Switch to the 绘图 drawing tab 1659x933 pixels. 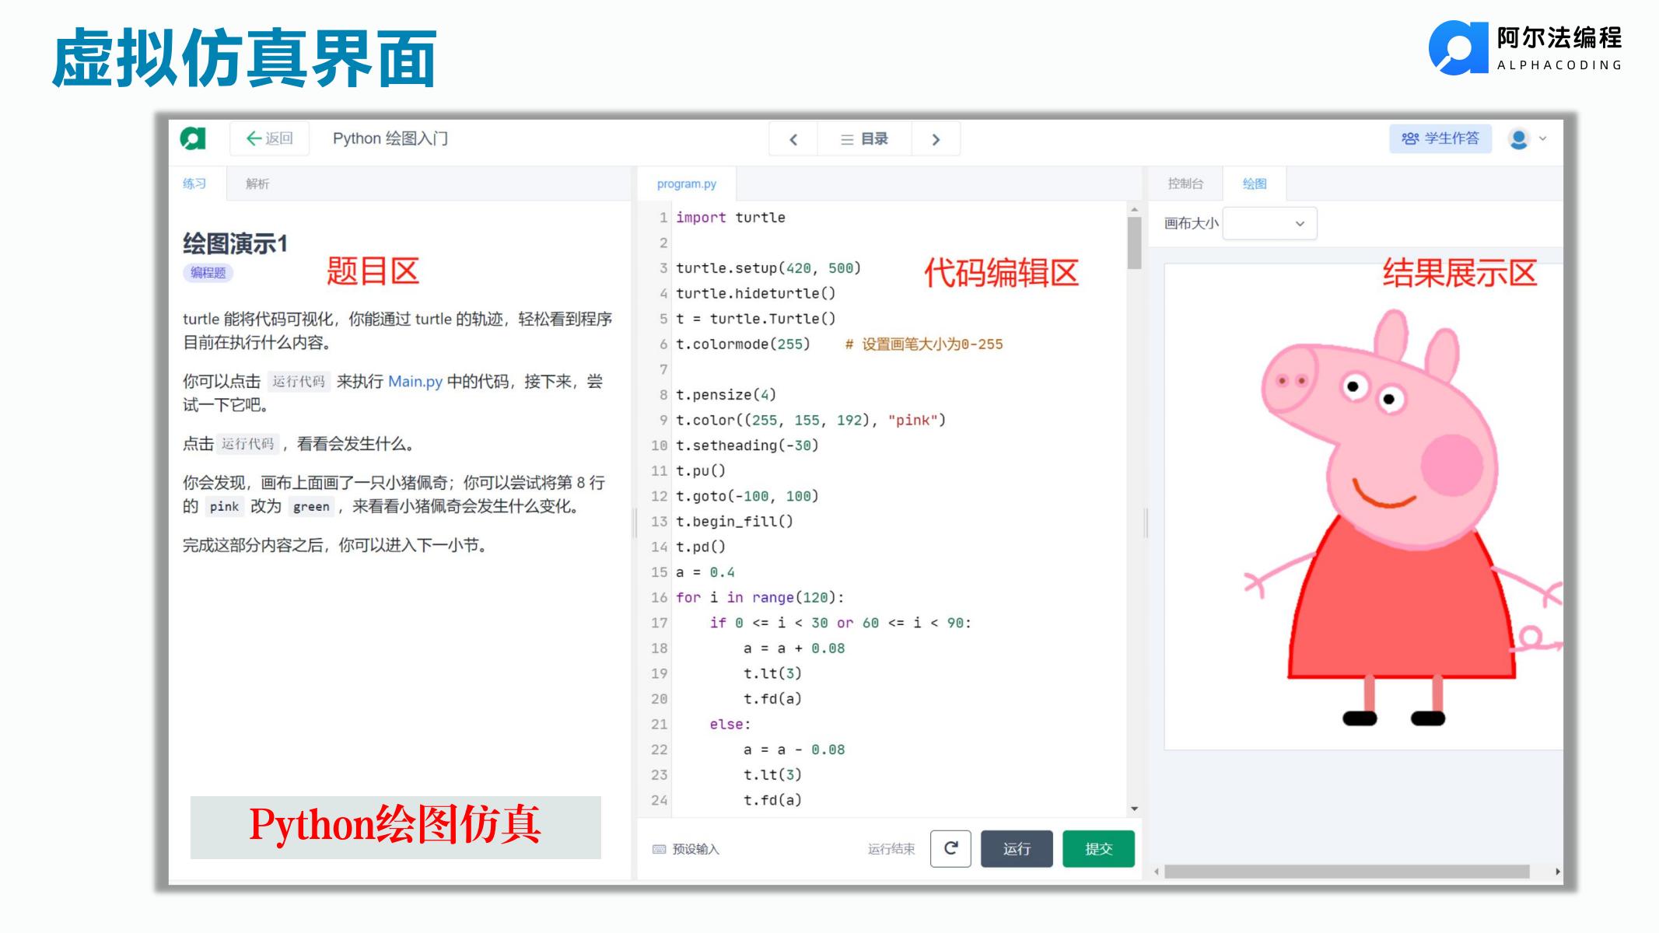(x=1255, y=183)
